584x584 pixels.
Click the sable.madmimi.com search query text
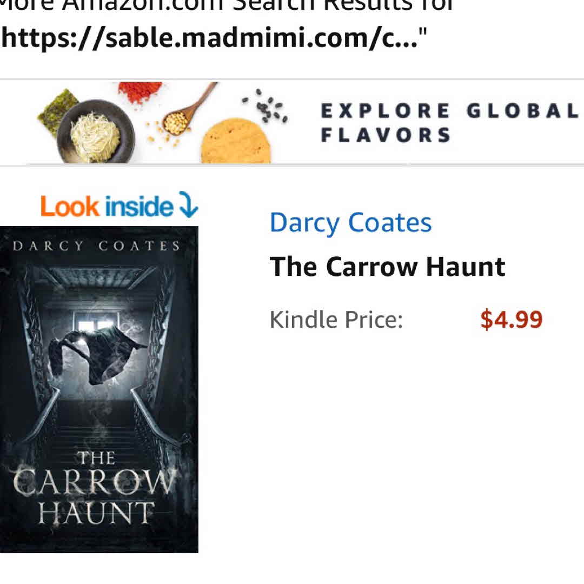pyautogui.click(x=214, y=38)
